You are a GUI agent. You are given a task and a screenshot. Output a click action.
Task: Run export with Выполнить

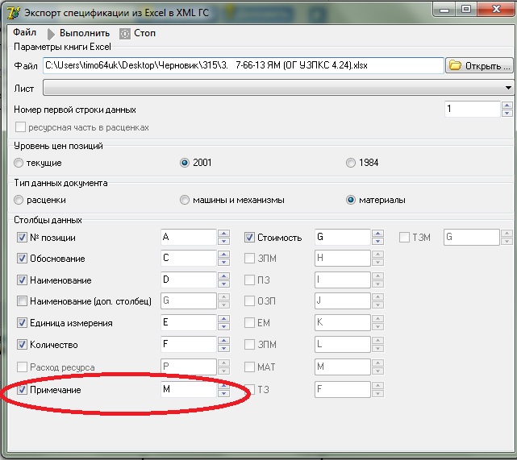pos(85,33)
